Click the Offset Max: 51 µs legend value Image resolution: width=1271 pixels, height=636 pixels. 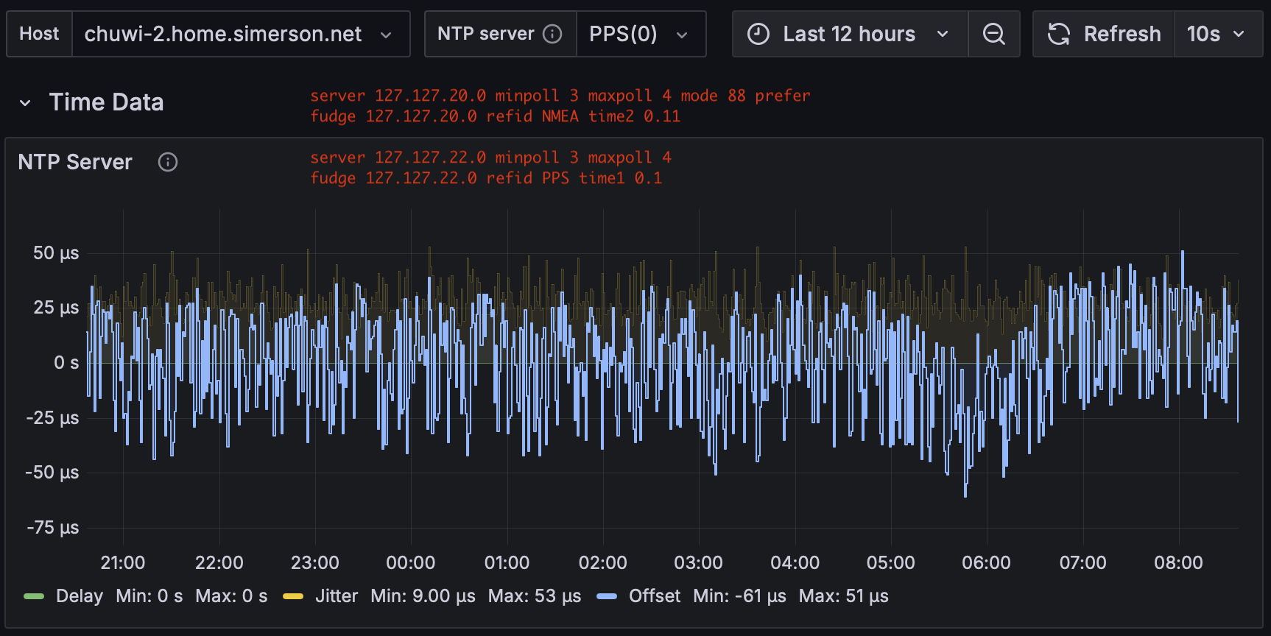pos(844,596)
